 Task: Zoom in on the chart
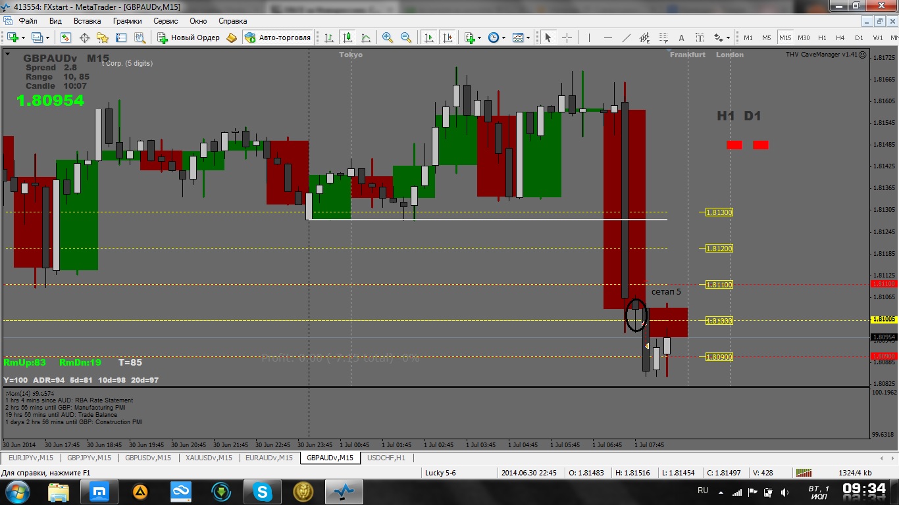point(388,37)
